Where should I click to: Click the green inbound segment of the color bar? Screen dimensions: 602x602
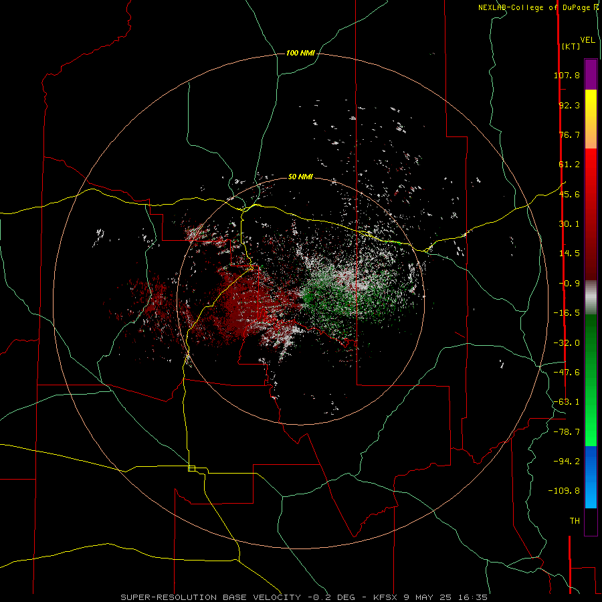[591, 380]
